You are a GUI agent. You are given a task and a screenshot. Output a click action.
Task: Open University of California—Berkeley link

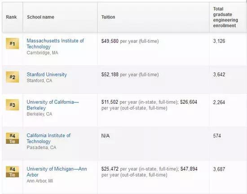point(53,105)
